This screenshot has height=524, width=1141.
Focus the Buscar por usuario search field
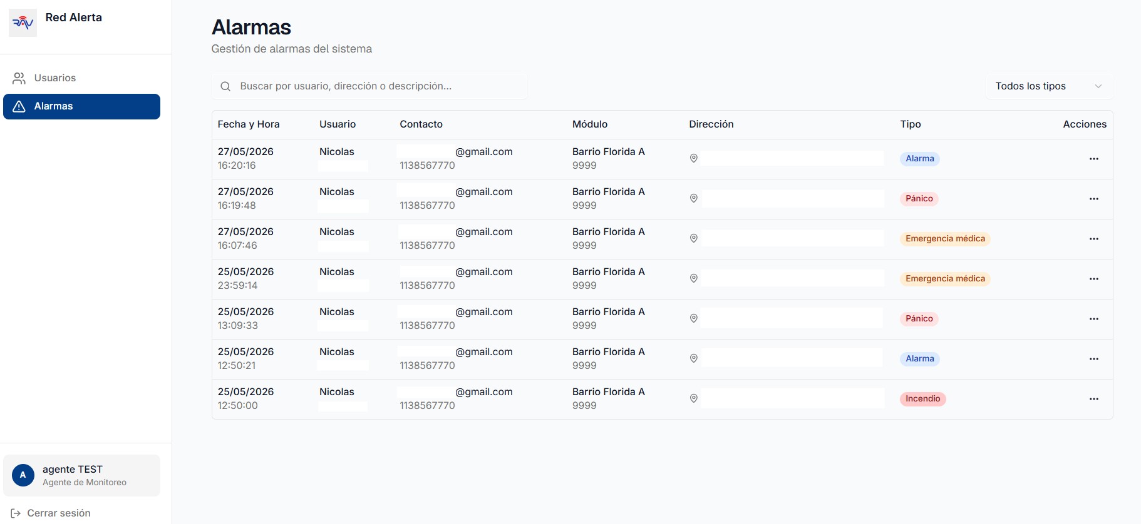369,86
